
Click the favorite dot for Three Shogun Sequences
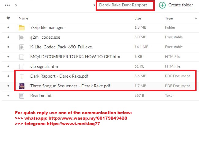[x=8, y=86]
